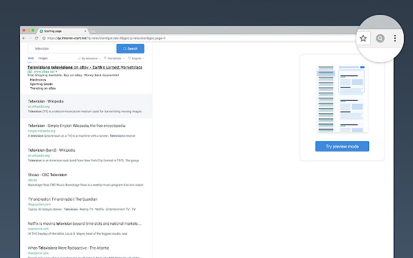Click the Try preview mode button
Image resolution: width=413 pixels, height=258 pixels.
tap(342, 146)
